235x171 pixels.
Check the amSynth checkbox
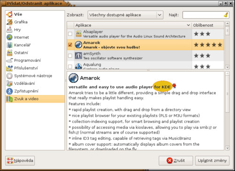coord(70,56)
